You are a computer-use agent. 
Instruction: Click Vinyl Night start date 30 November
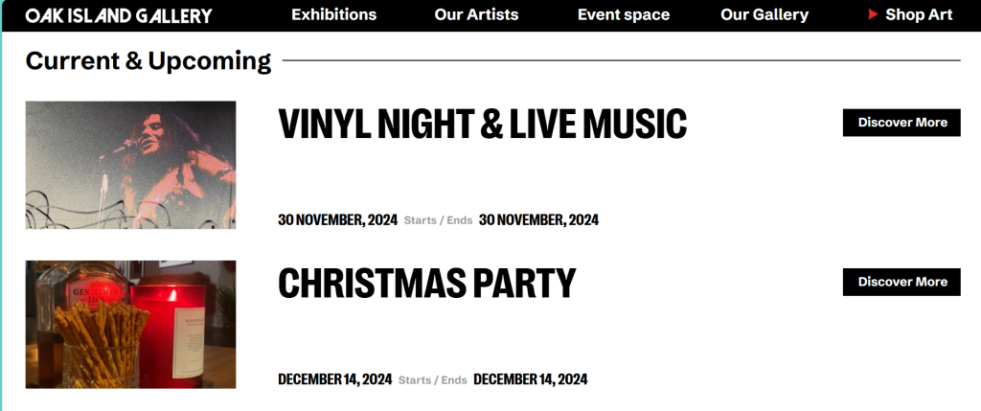pos(337,220)
